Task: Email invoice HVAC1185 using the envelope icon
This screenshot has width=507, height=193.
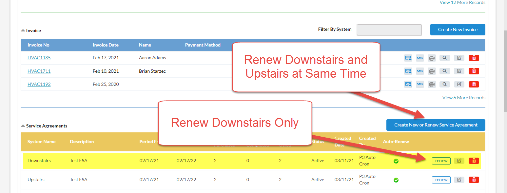Action: (408, 58)
